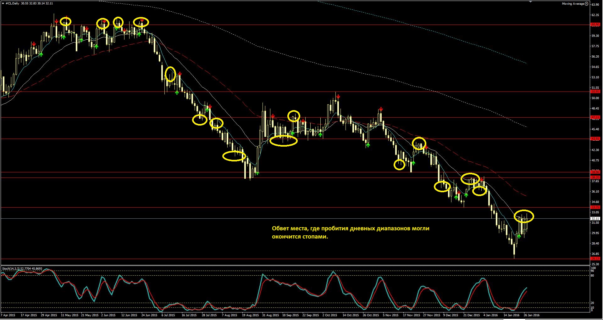Image resolution: width=603 pixels, height=320 pixels.
Task: Select the Moving Average expert label
Action: tap(573, 4)
